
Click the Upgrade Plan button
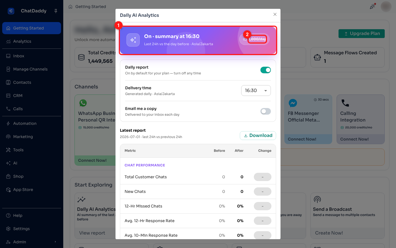362,34
